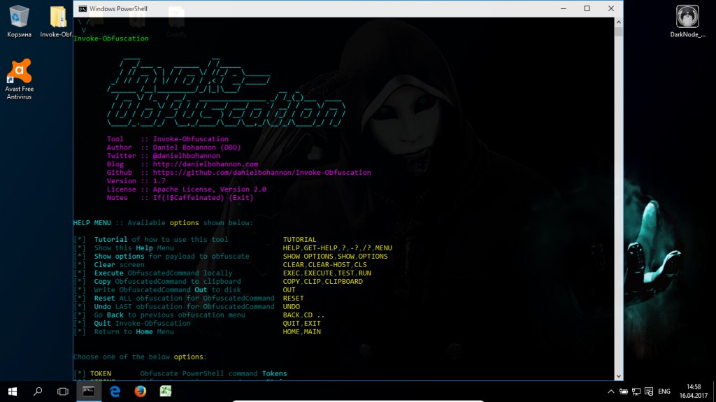Click the 'If(!$Caffeinated) {Exit}' note
716x402 pixels.
[203, 198]
